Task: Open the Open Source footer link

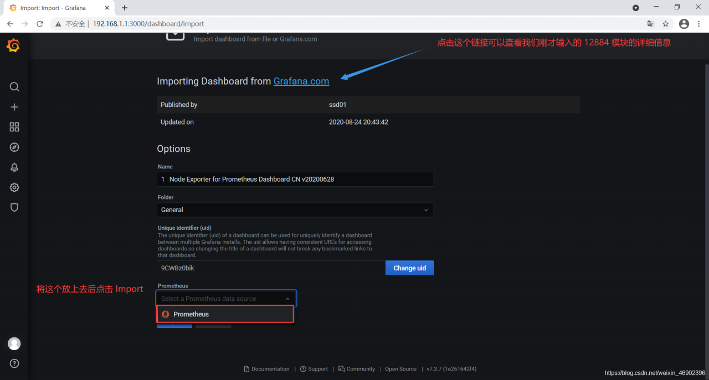Action: coord(400,369)
